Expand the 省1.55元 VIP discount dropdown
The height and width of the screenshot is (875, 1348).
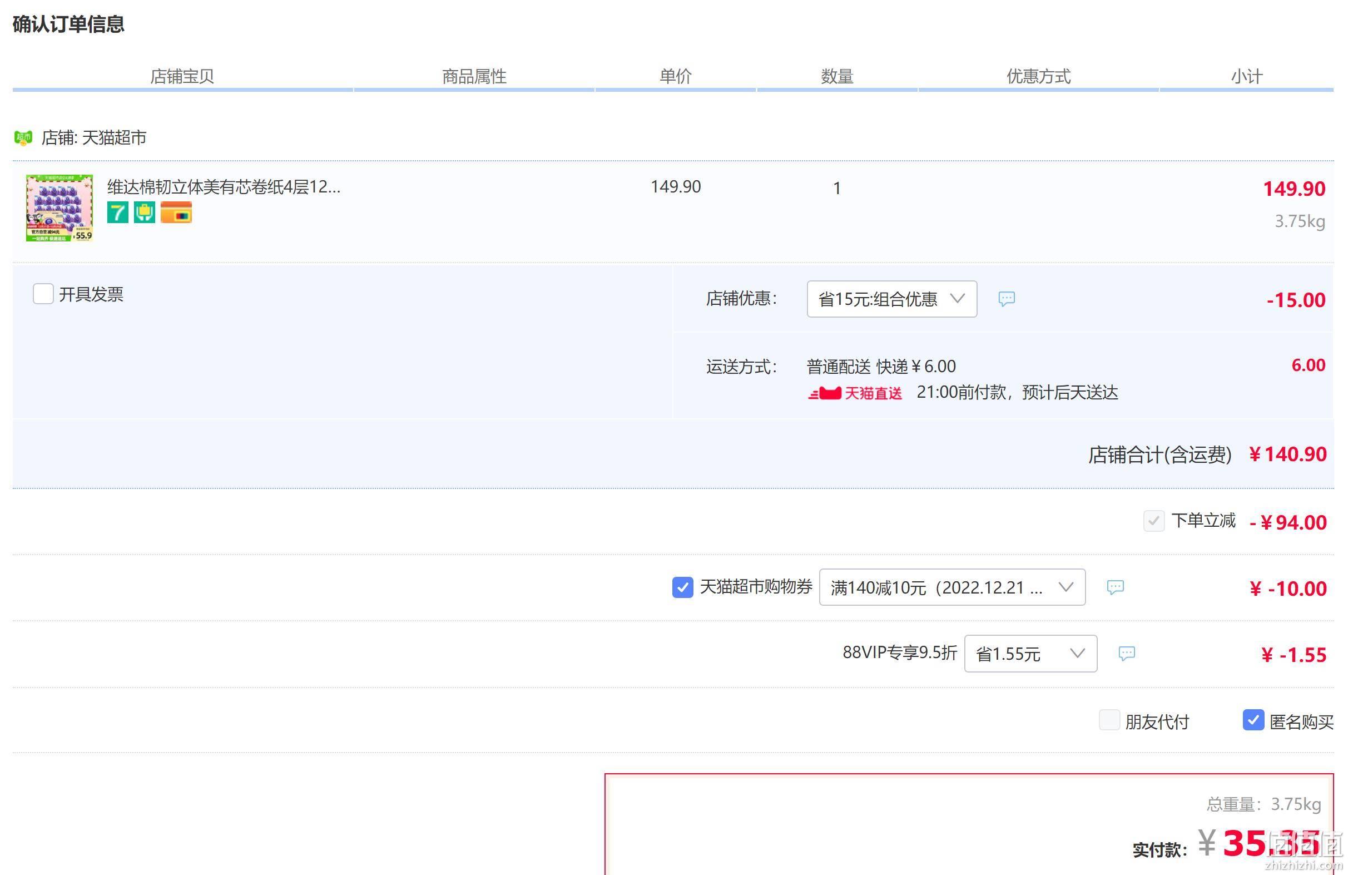(1031, 654)
